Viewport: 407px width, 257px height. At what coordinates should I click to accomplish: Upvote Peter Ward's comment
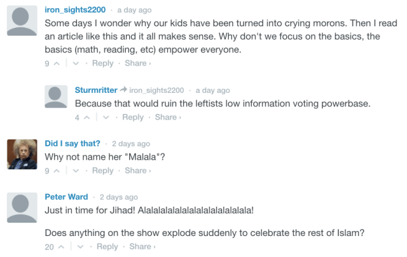62,247
